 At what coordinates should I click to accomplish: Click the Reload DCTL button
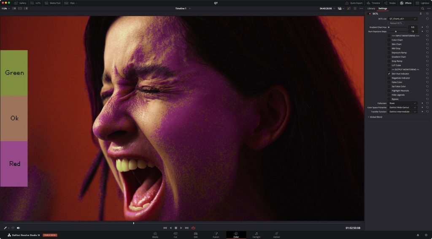tap(396, 23)
